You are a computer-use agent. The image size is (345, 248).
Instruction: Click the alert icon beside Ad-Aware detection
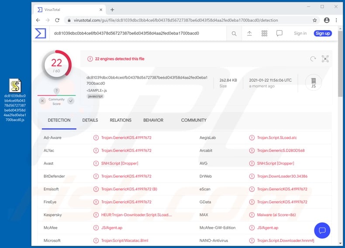tap(96, 138)
